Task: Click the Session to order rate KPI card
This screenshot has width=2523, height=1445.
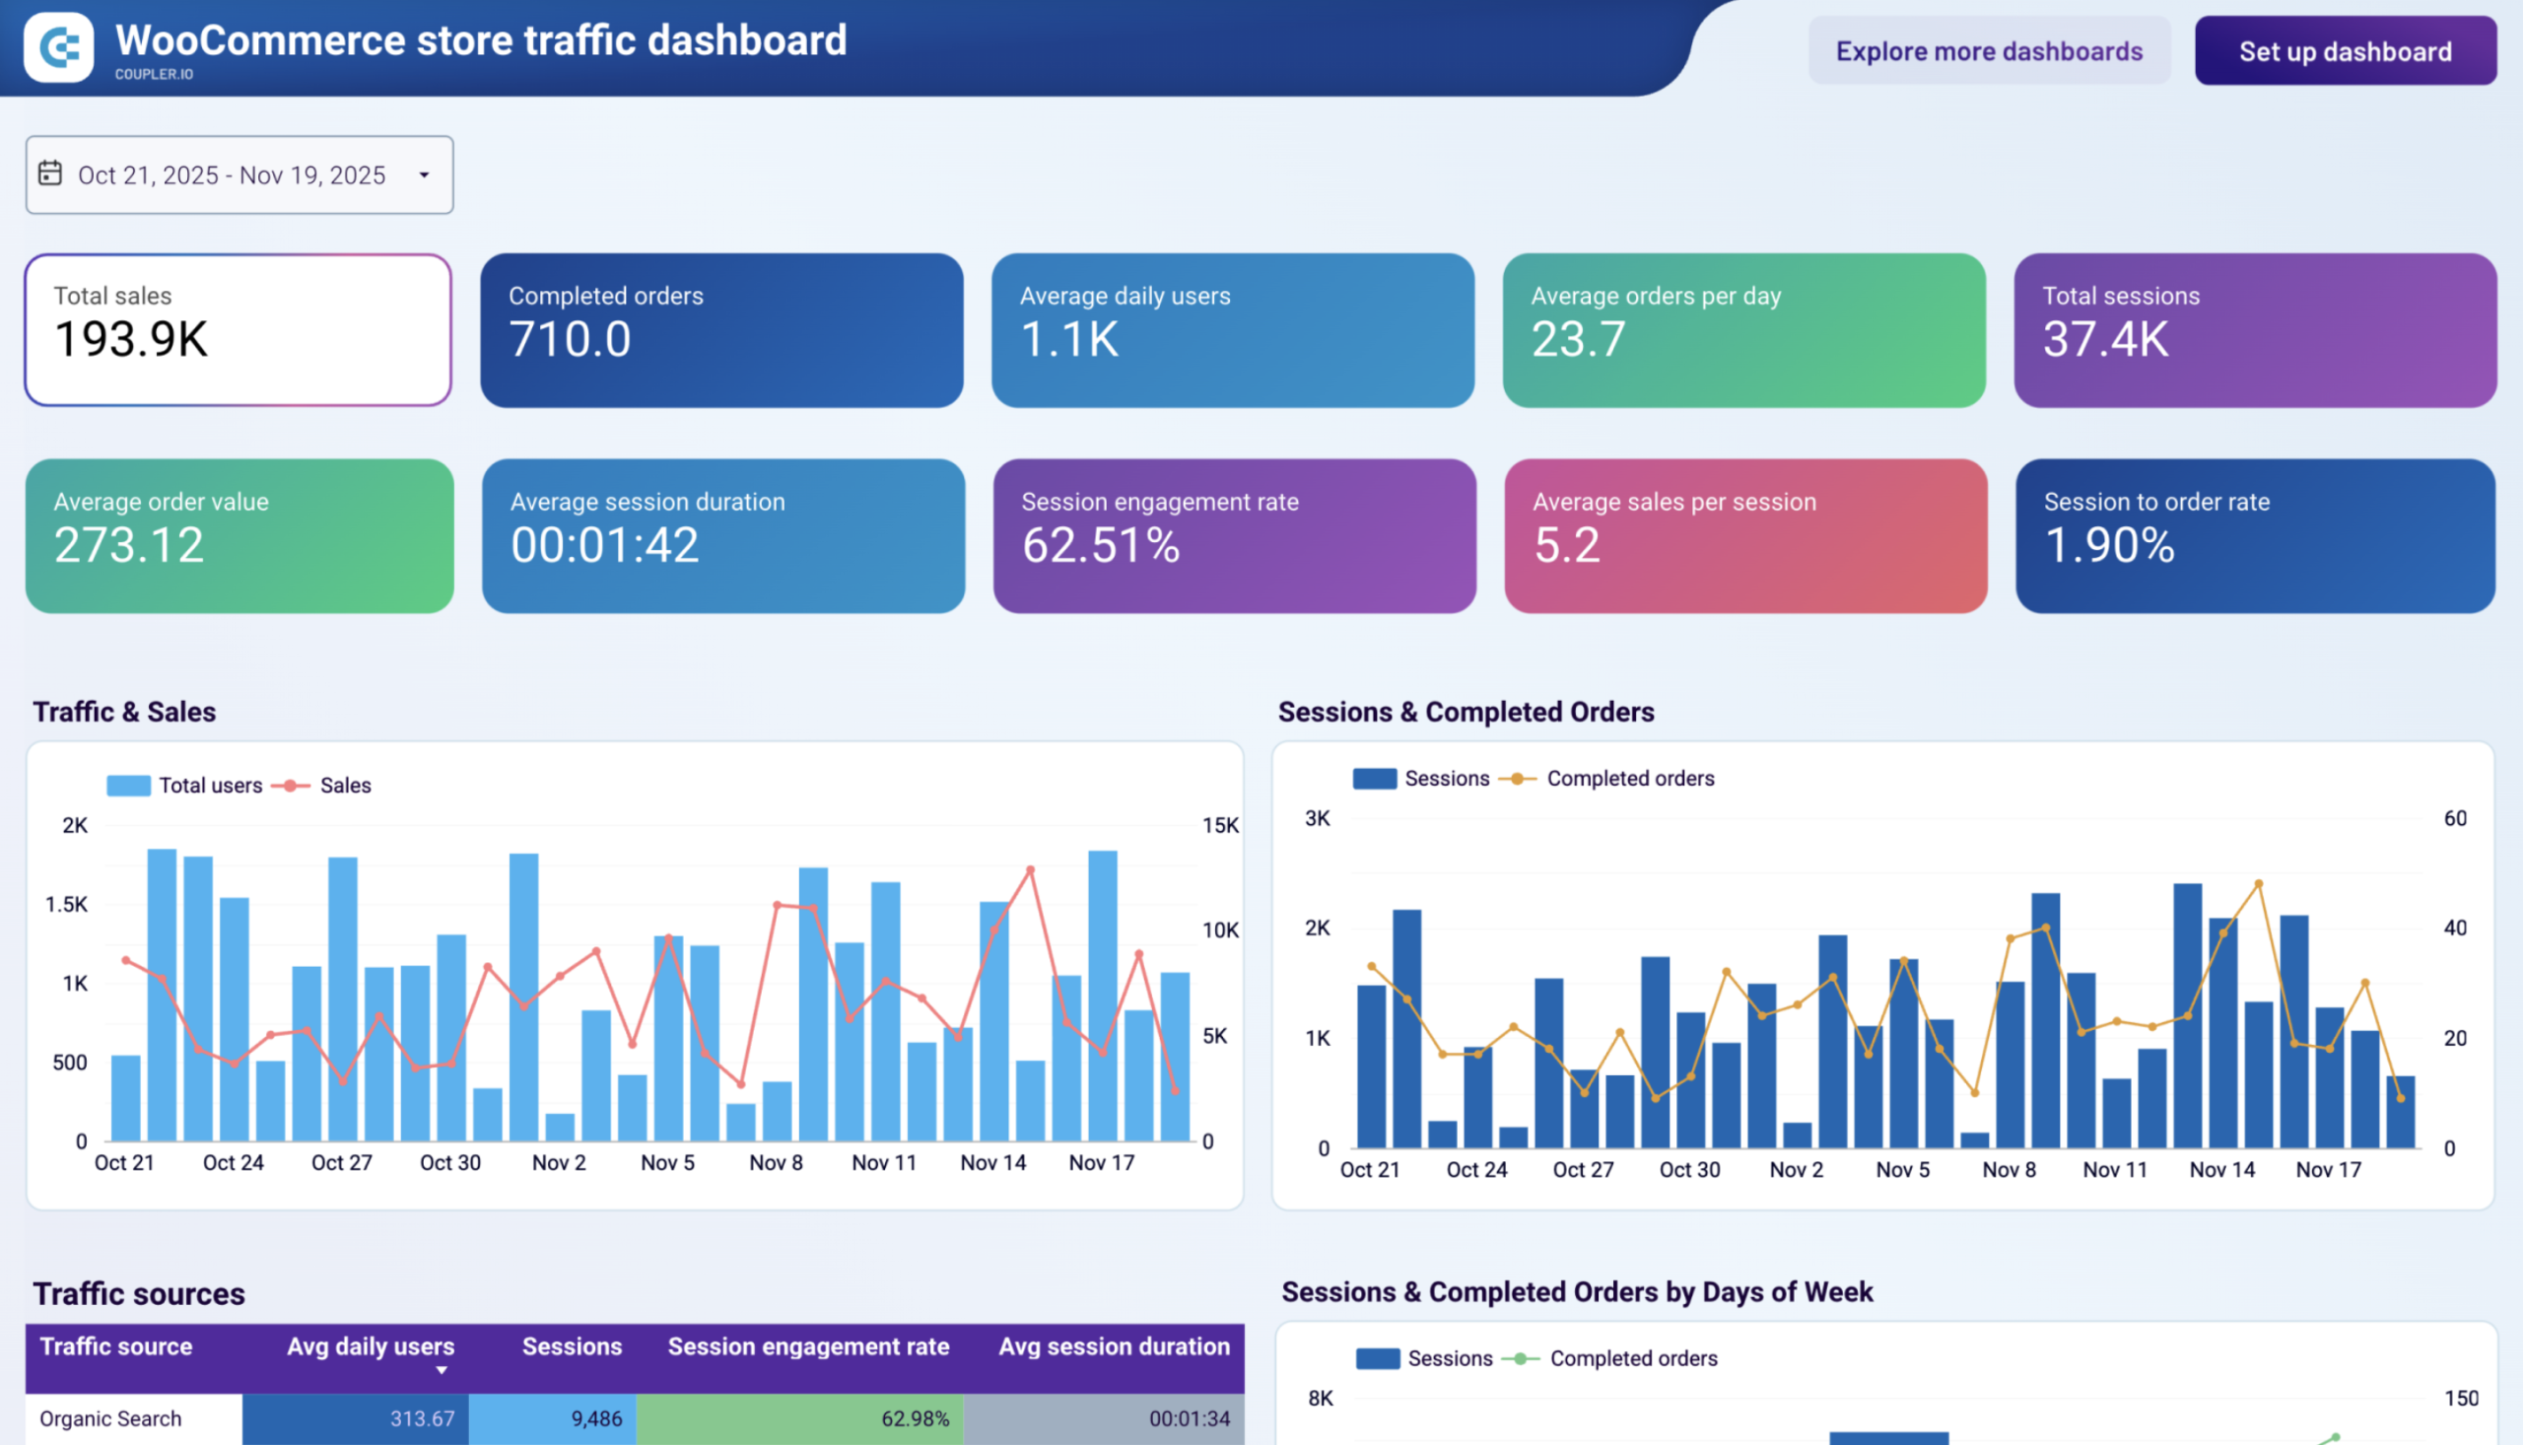Action: [2255, 536]
